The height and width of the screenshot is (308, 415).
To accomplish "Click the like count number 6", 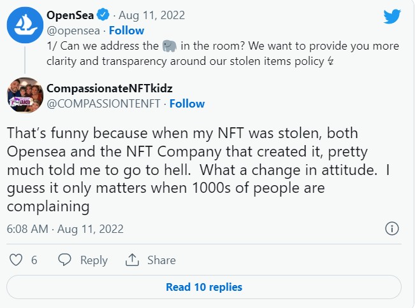I will pos(34,260).
